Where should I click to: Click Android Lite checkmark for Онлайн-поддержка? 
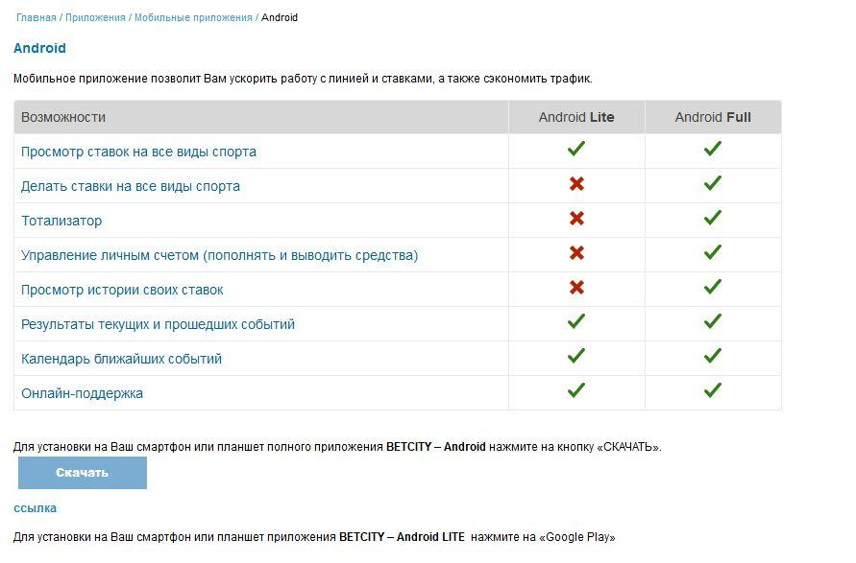click(x=576, y=391)
